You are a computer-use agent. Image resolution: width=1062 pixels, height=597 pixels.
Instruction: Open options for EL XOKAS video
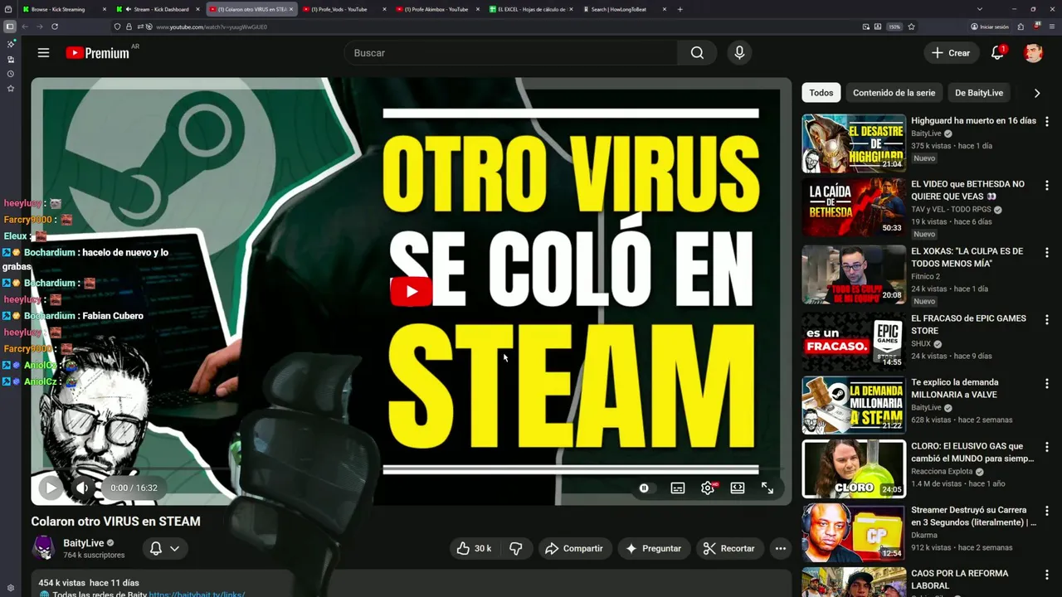(1046, 252)
